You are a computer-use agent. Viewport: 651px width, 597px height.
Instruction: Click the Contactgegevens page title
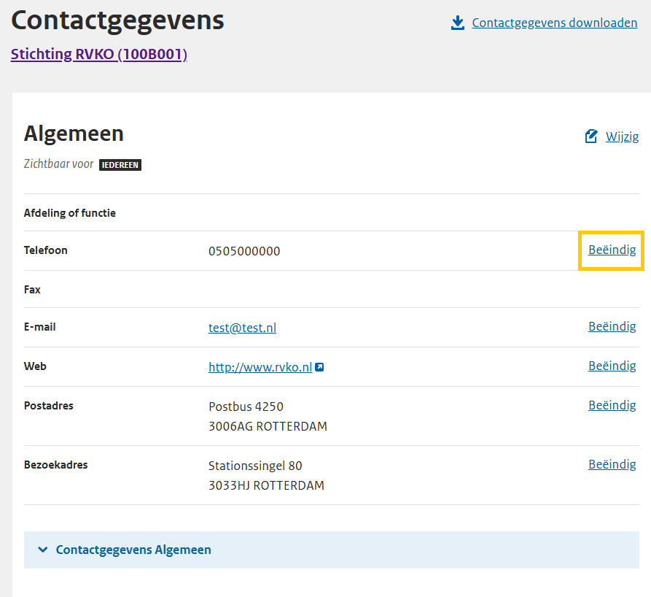[117, 20]
